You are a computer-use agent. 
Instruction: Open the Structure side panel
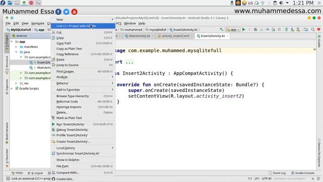7,65
